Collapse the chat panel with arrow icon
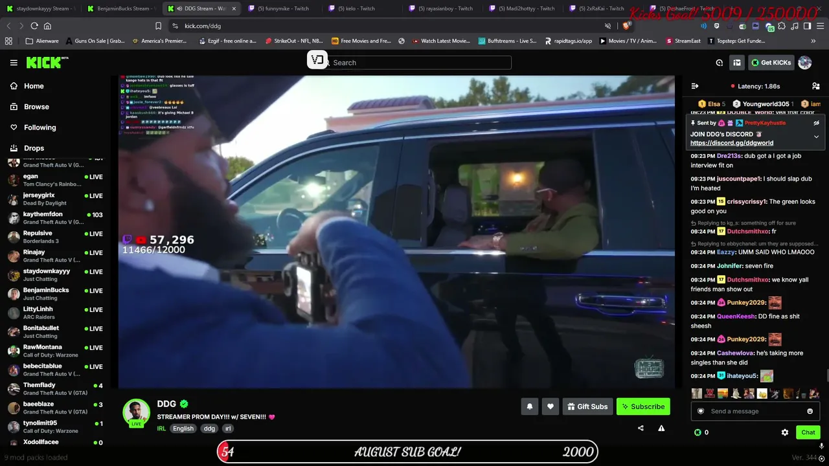The width and height of the screenshot is (829, 466). point(695,86)
